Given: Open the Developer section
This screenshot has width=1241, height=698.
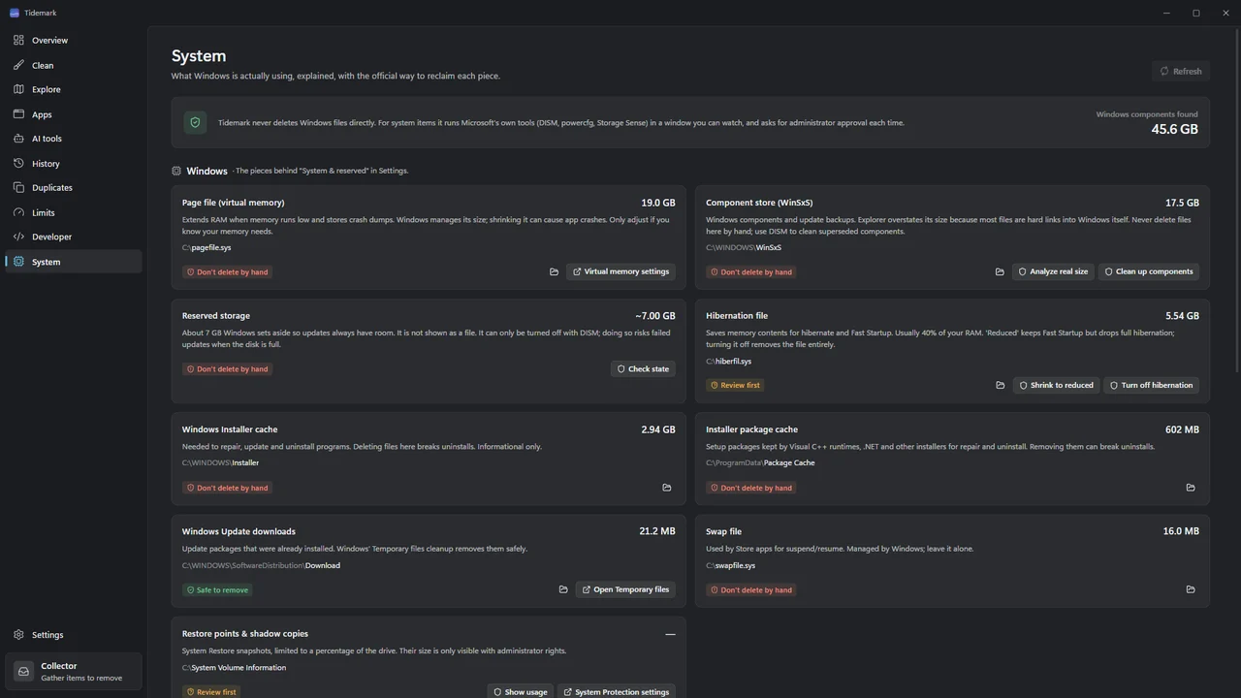Looking at the screenshot, I should [x=73, y=237].
